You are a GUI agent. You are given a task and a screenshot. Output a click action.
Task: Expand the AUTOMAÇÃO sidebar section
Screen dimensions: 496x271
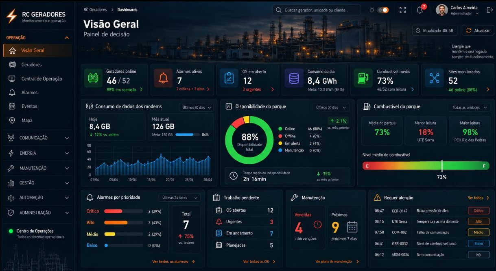(x=38, y=198)
